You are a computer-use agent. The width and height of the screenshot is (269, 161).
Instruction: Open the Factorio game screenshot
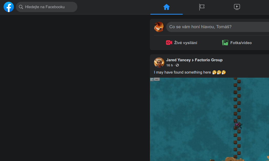pyautogui.click(x=209, y=119)
